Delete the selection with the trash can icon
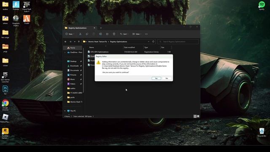The height and width of the screenshot is (152, 270). [x=114, y=34]
